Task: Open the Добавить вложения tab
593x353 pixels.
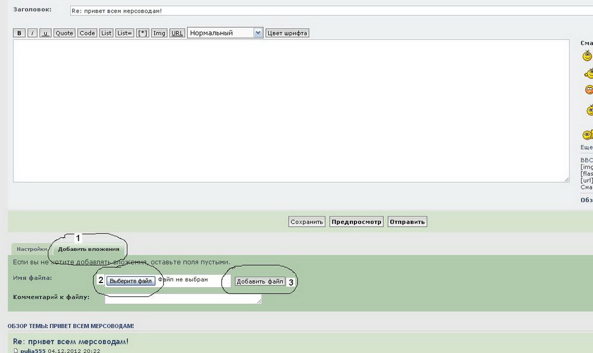Action: (89, 249)
